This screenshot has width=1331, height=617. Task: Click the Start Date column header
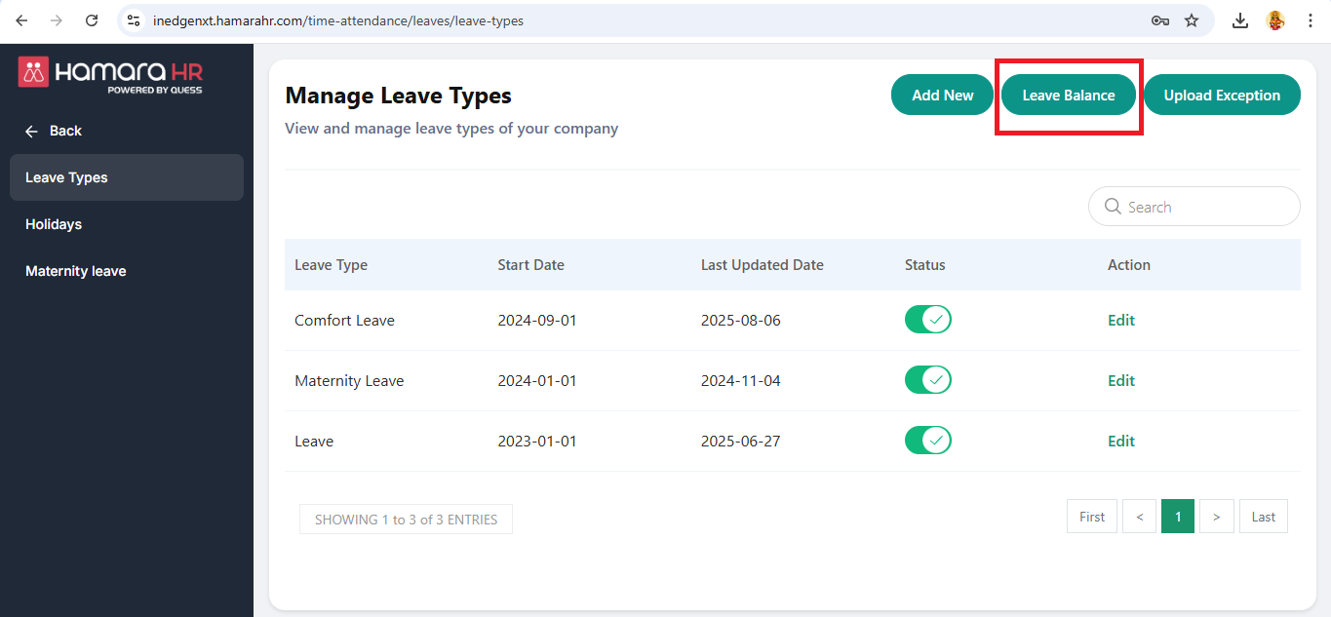[x=530, y=264]
